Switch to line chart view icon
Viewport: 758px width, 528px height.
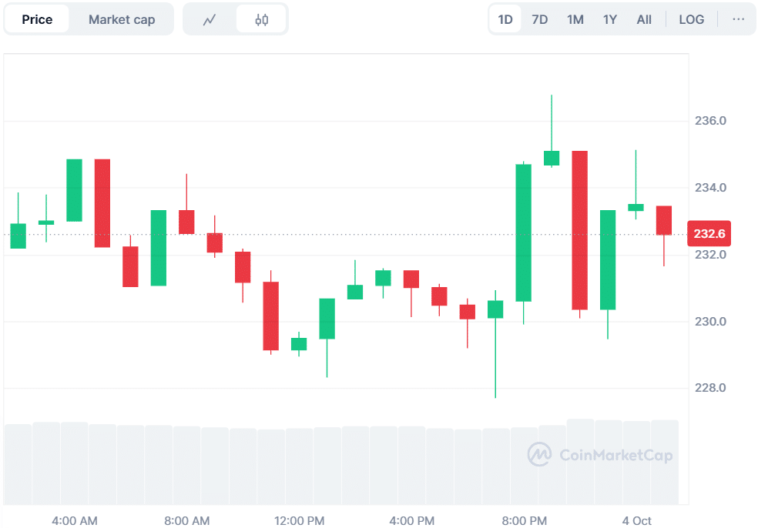210,19
